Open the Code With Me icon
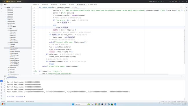Viewport: 188px width, 106px height. pyautogui.click(x=170, y=1)
